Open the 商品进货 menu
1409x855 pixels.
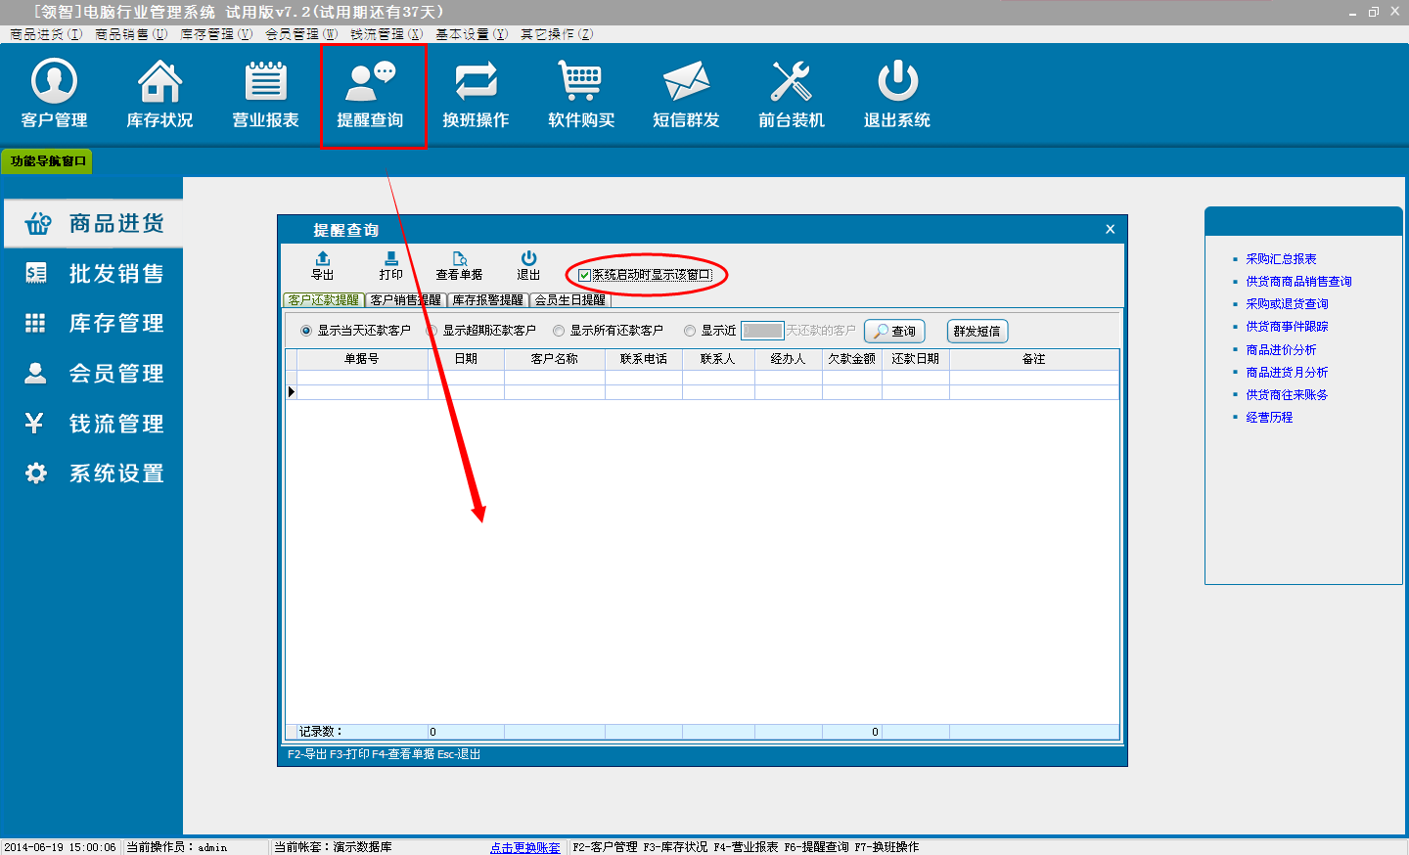tap(94, 224)
